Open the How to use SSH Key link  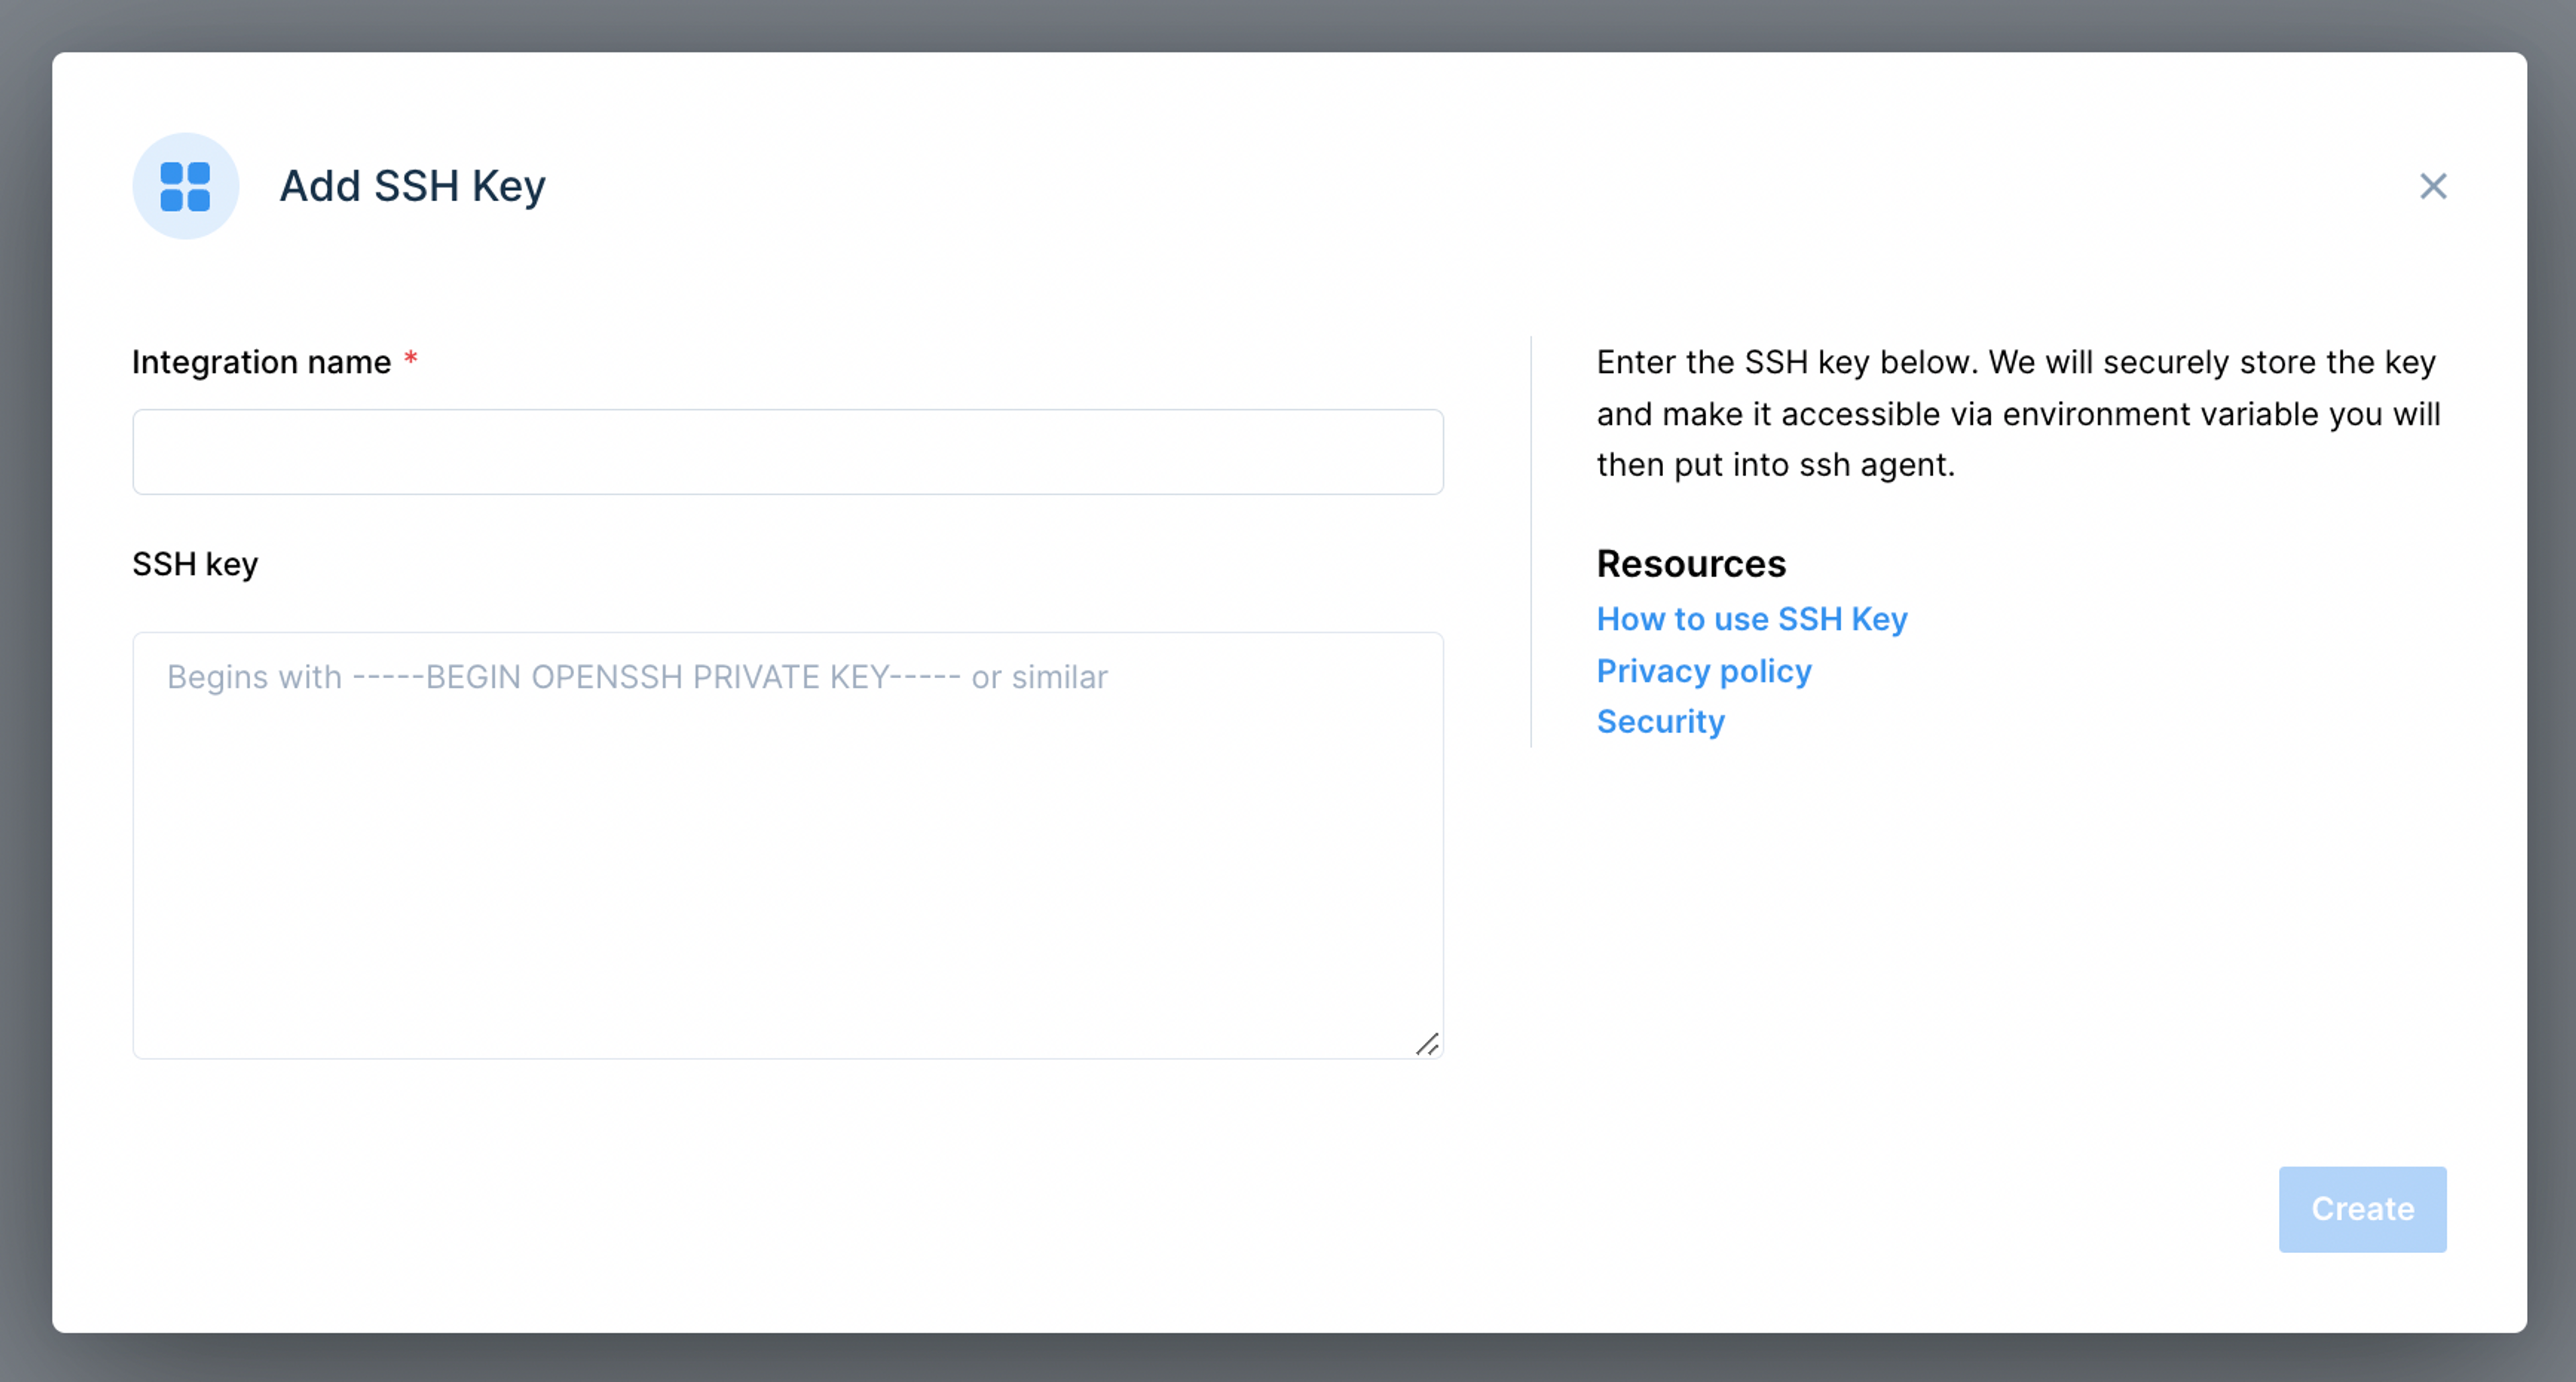point(1751,619)
